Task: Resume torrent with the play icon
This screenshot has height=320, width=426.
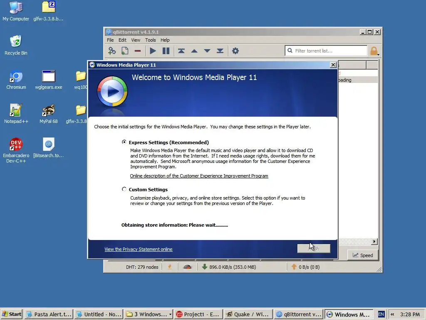Action: point(153,51)
